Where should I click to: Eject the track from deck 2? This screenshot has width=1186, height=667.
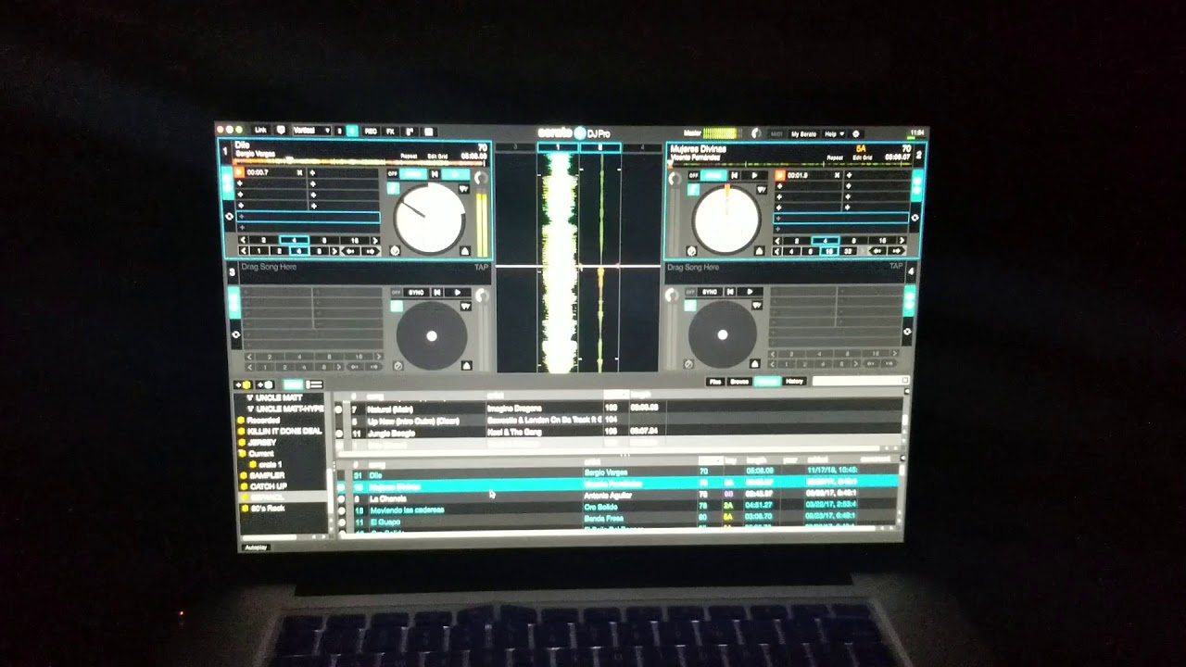tap(760, 251)
